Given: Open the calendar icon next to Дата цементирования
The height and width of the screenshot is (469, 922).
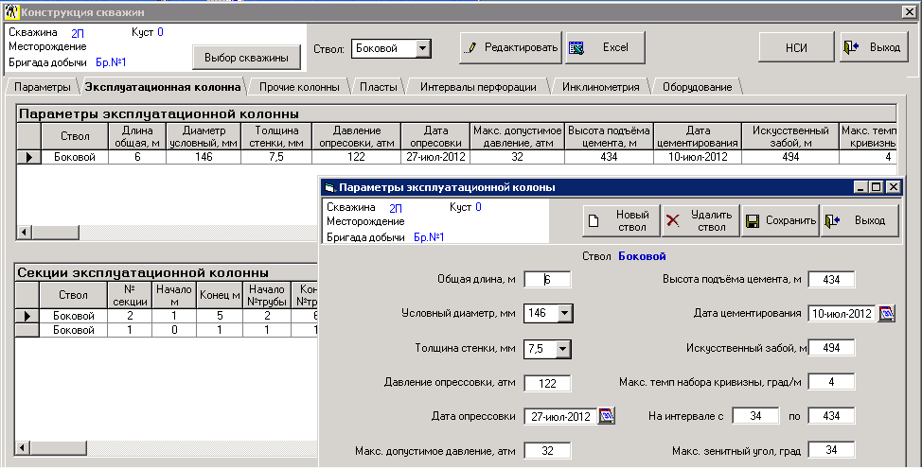Looking at the screenshot, I should point(886,313).
